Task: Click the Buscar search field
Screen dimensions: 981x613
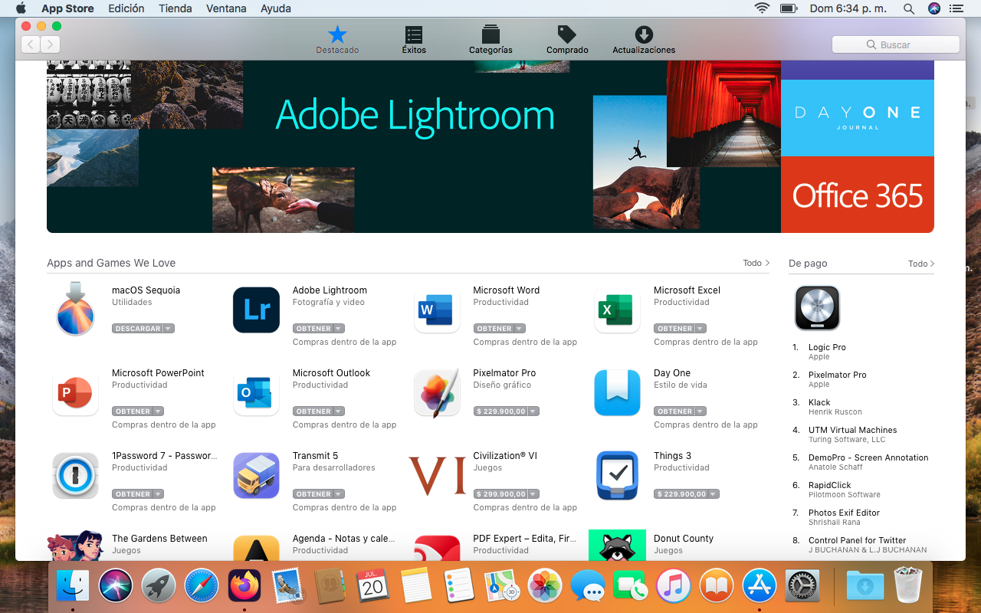Action: [895, 44]
